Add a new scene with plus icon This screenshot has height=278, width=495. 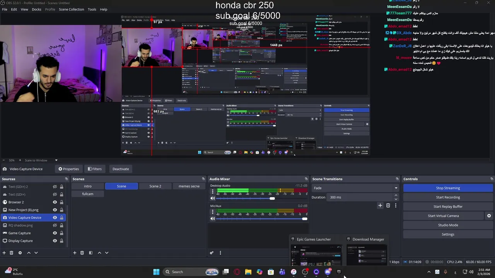pyautogui.click(x=75, y=253)
